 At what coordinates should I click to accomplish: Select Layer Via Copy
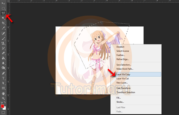[136, 74]
